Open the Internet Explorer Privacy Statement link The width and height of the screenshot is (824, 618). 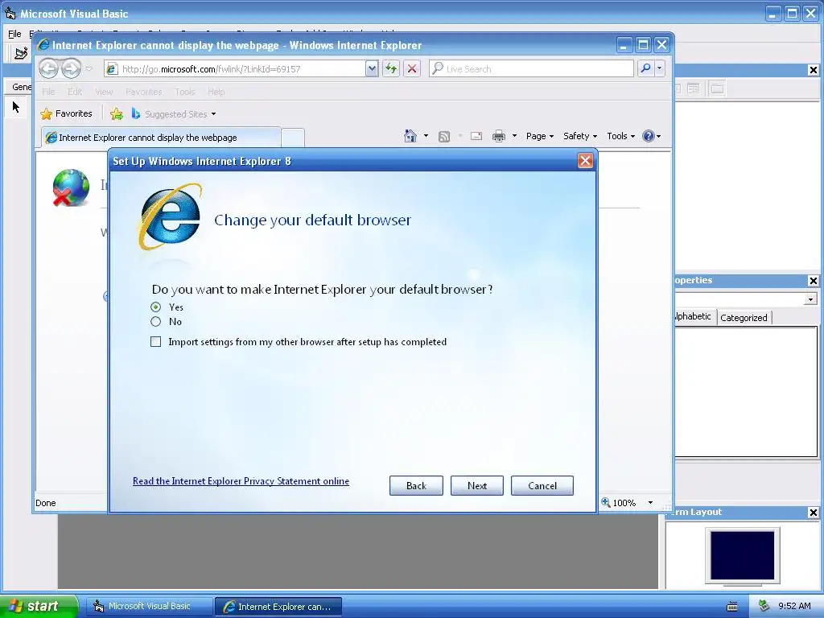pos(241,481)
